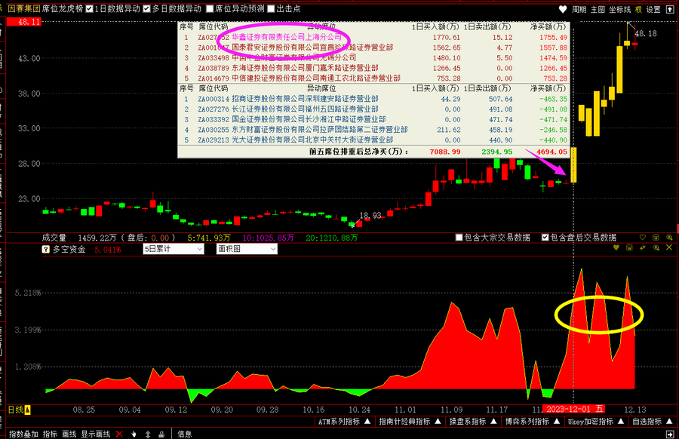Close the 多空资金 indicator panel
This screenshot has width=679, height=439.
tap(669, 247)
